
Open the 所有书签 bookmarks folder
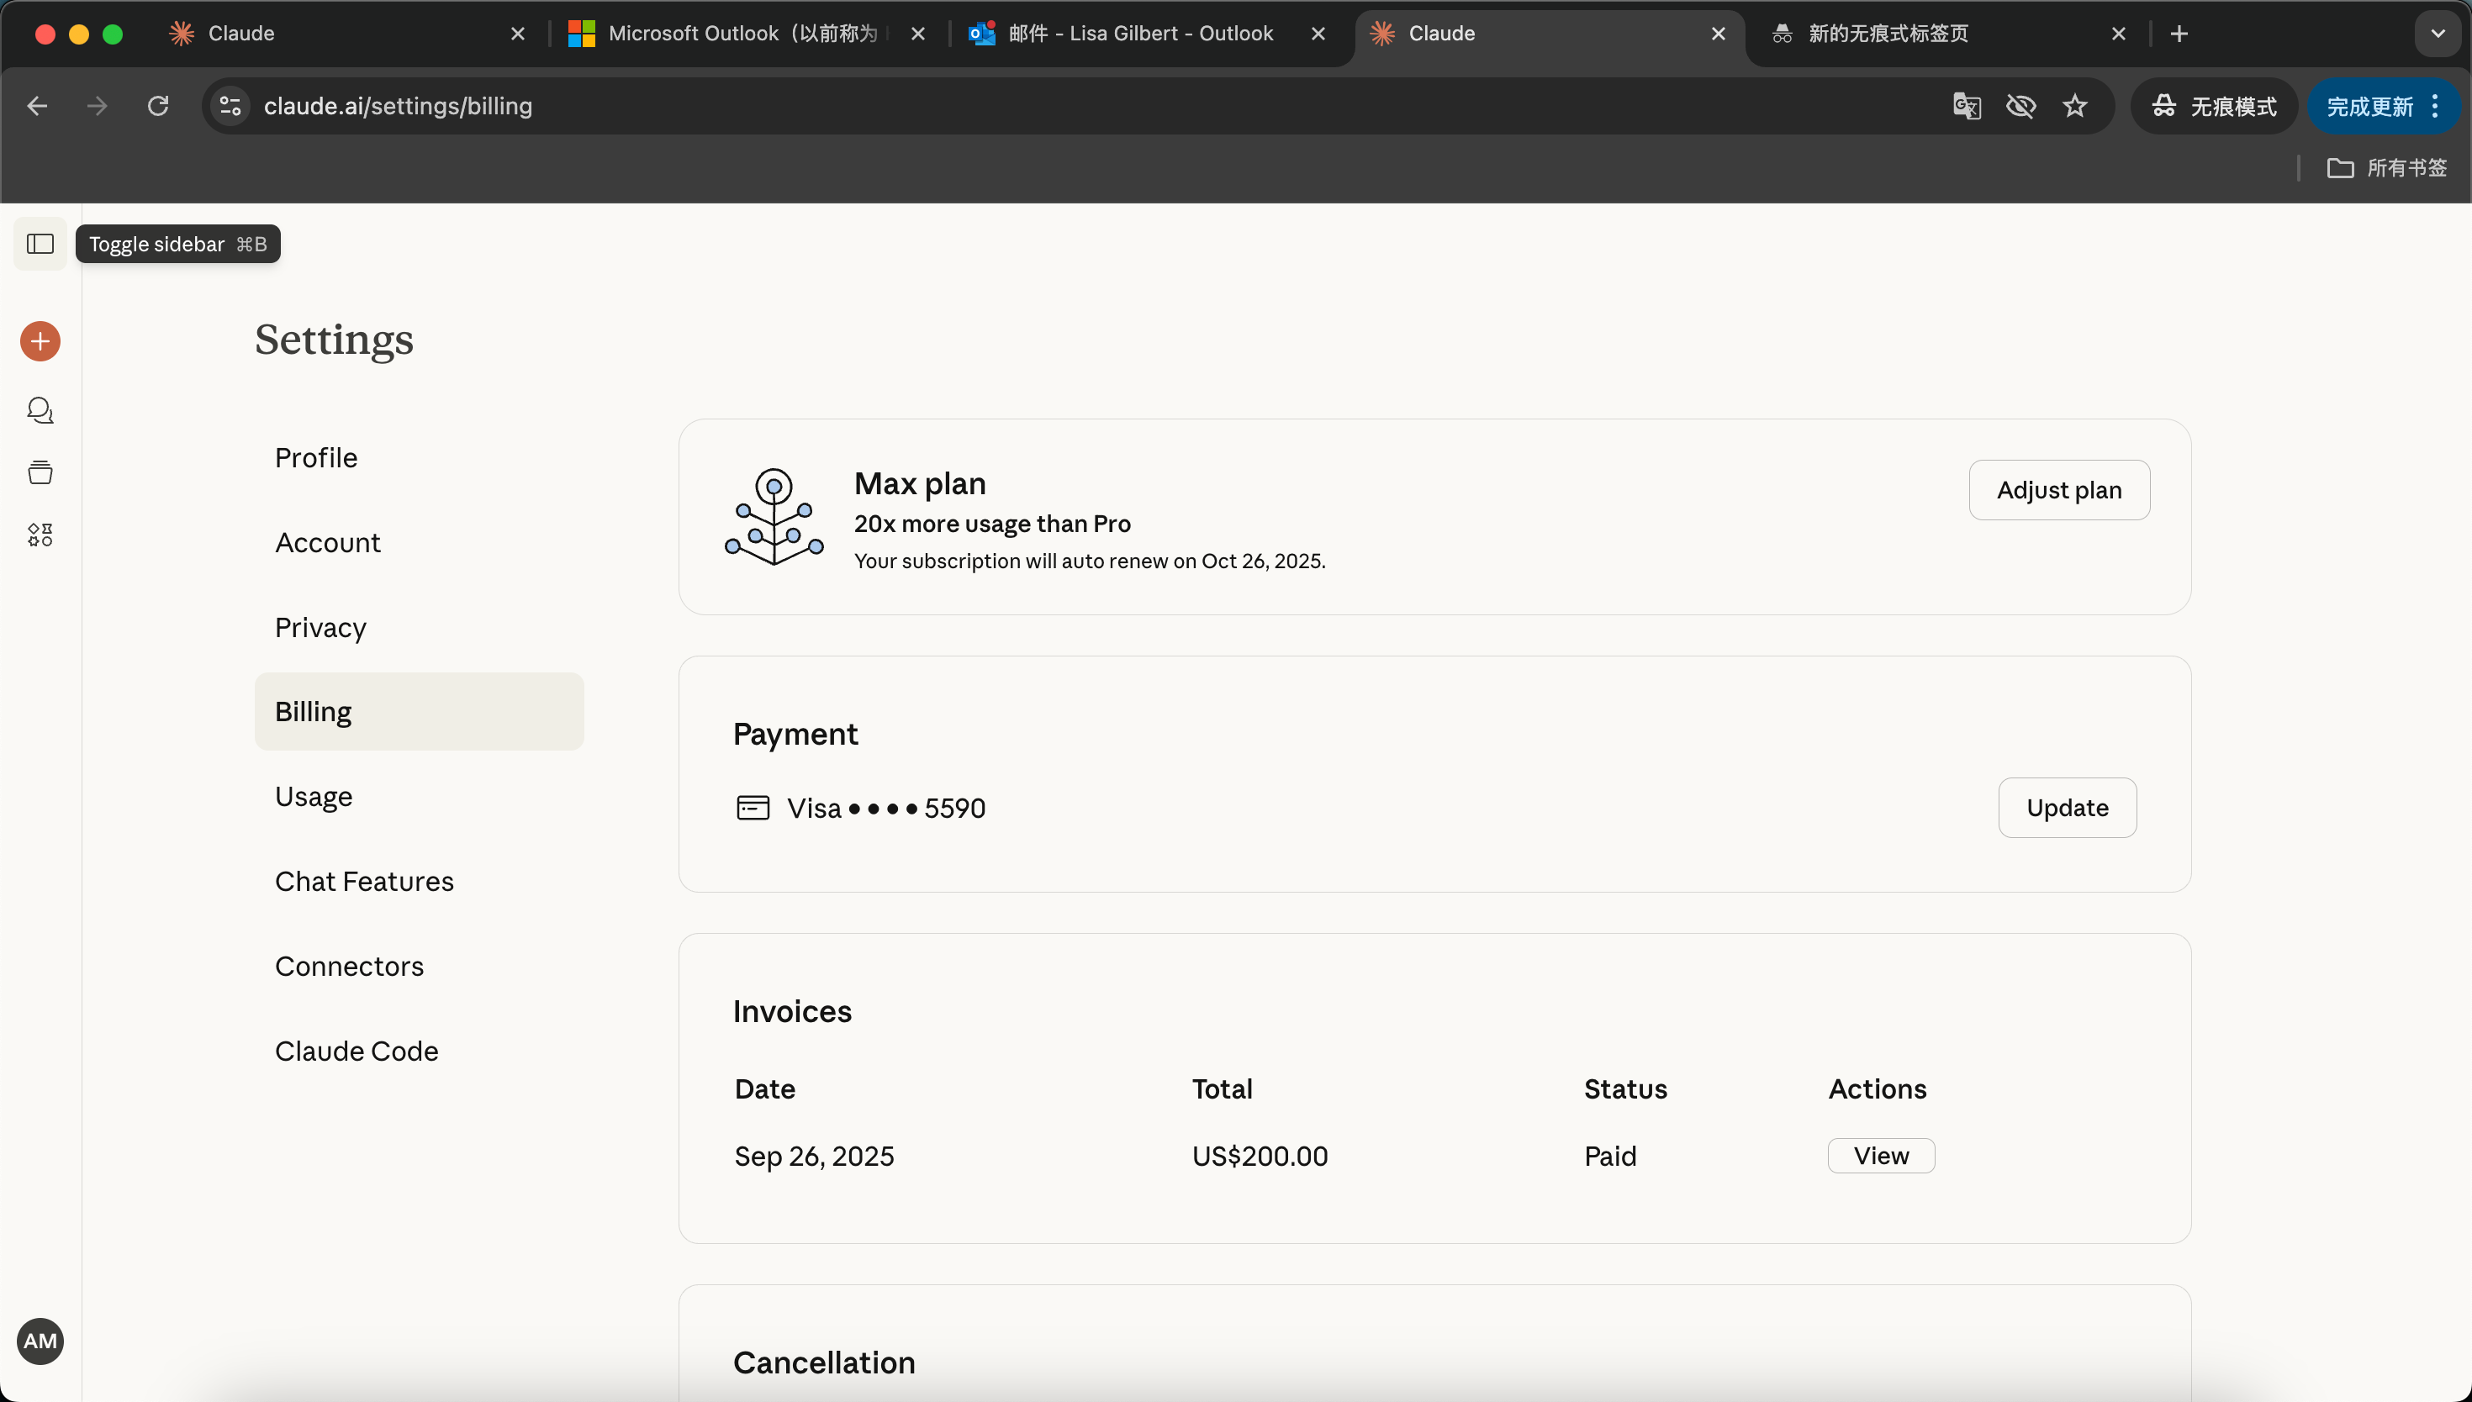tap(2386, 167)
